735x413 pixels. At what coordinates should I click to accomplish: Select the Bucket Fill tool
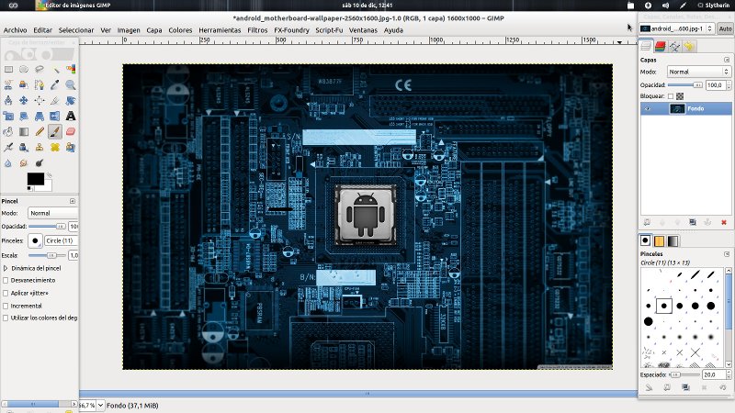(8, 131)
